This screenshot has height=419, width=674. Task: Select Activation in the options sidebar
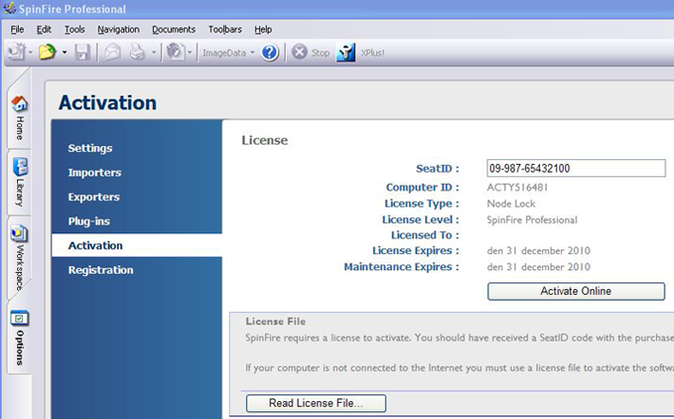click(x=137, y=246)
